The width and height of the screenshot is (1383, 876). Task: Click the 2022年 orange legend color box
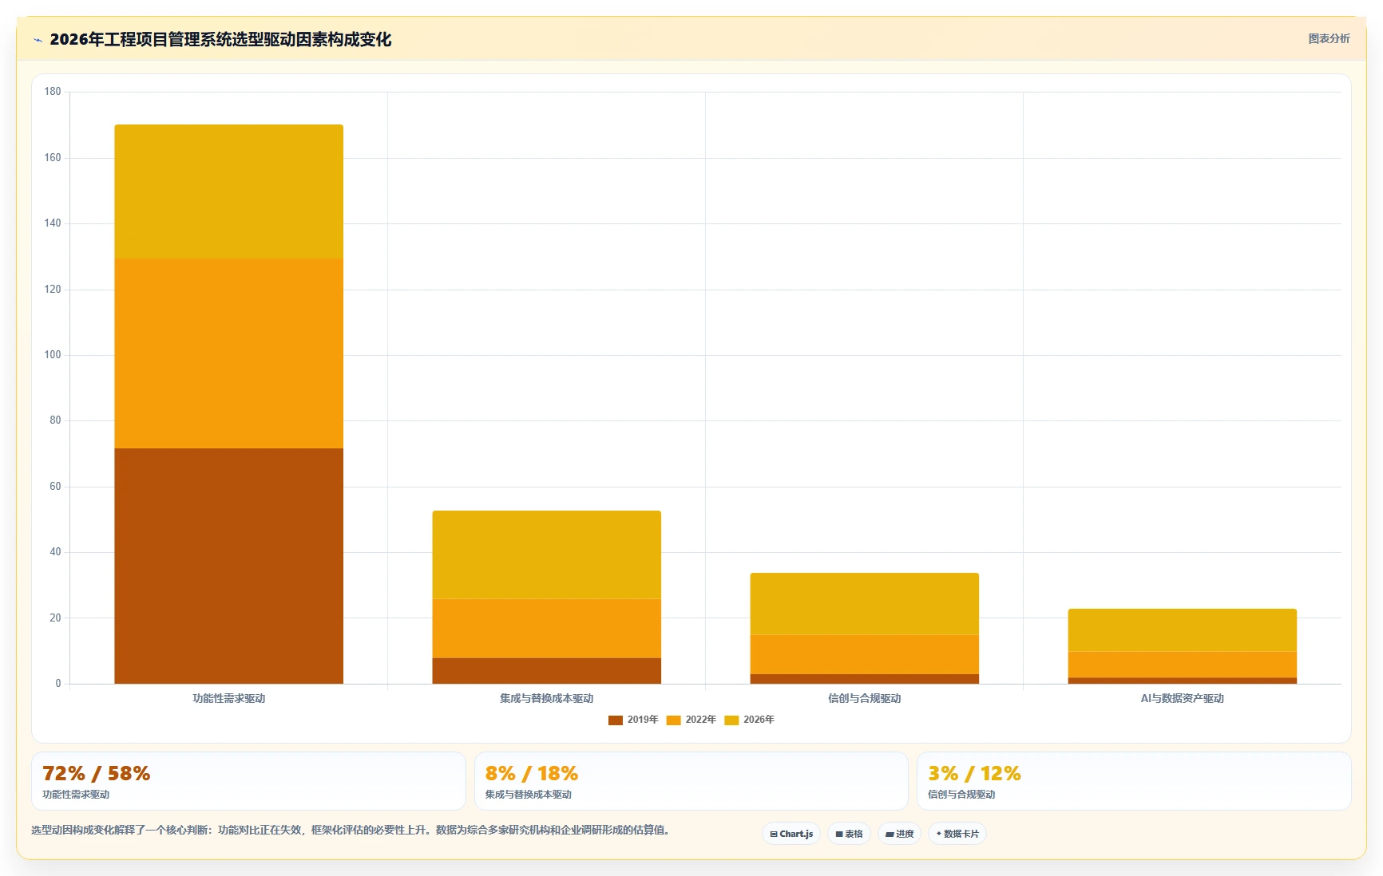674,720
